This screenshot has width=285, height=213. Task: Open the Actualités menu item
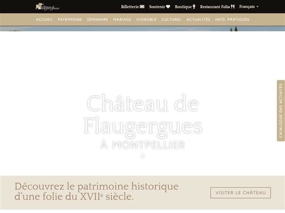tap(198, 20)
